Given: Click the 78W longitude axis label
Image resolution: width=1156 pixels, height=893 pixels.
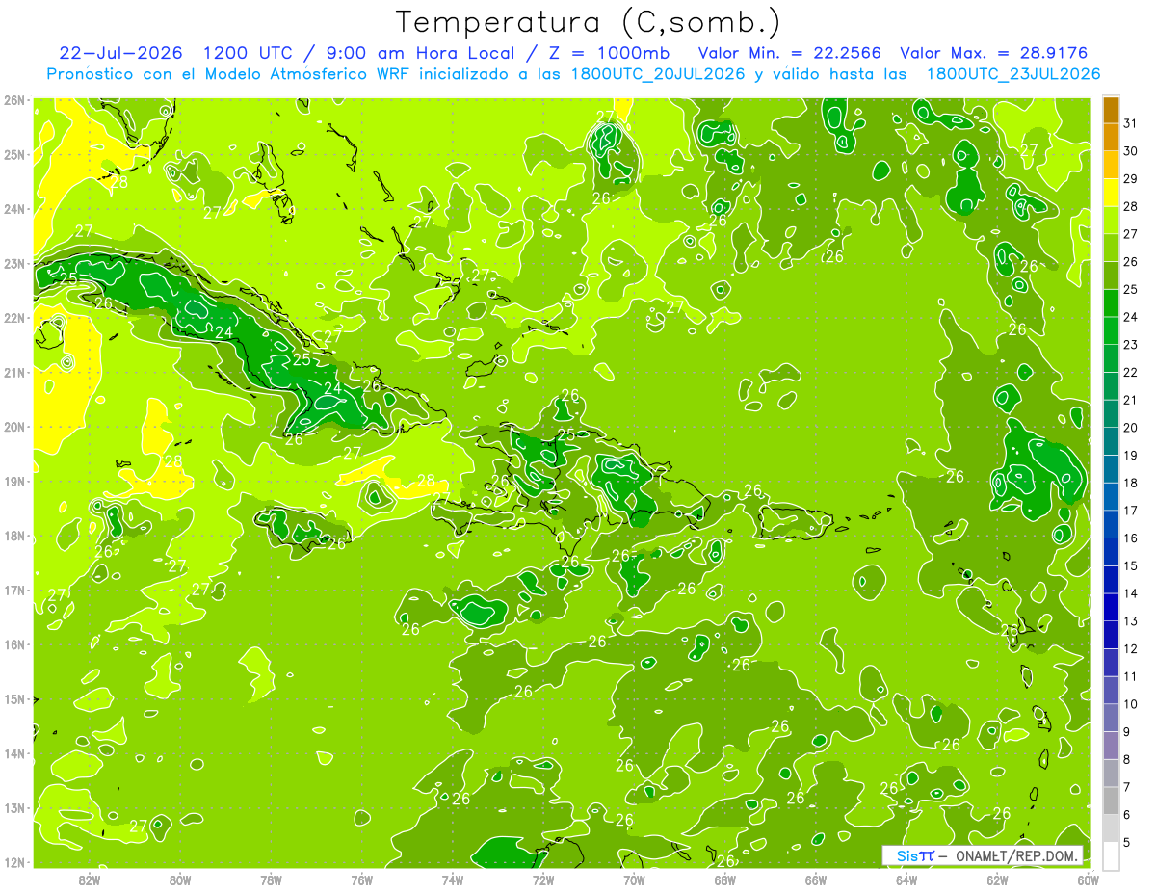Looking at the screenshot, I should tap(271, 880).
